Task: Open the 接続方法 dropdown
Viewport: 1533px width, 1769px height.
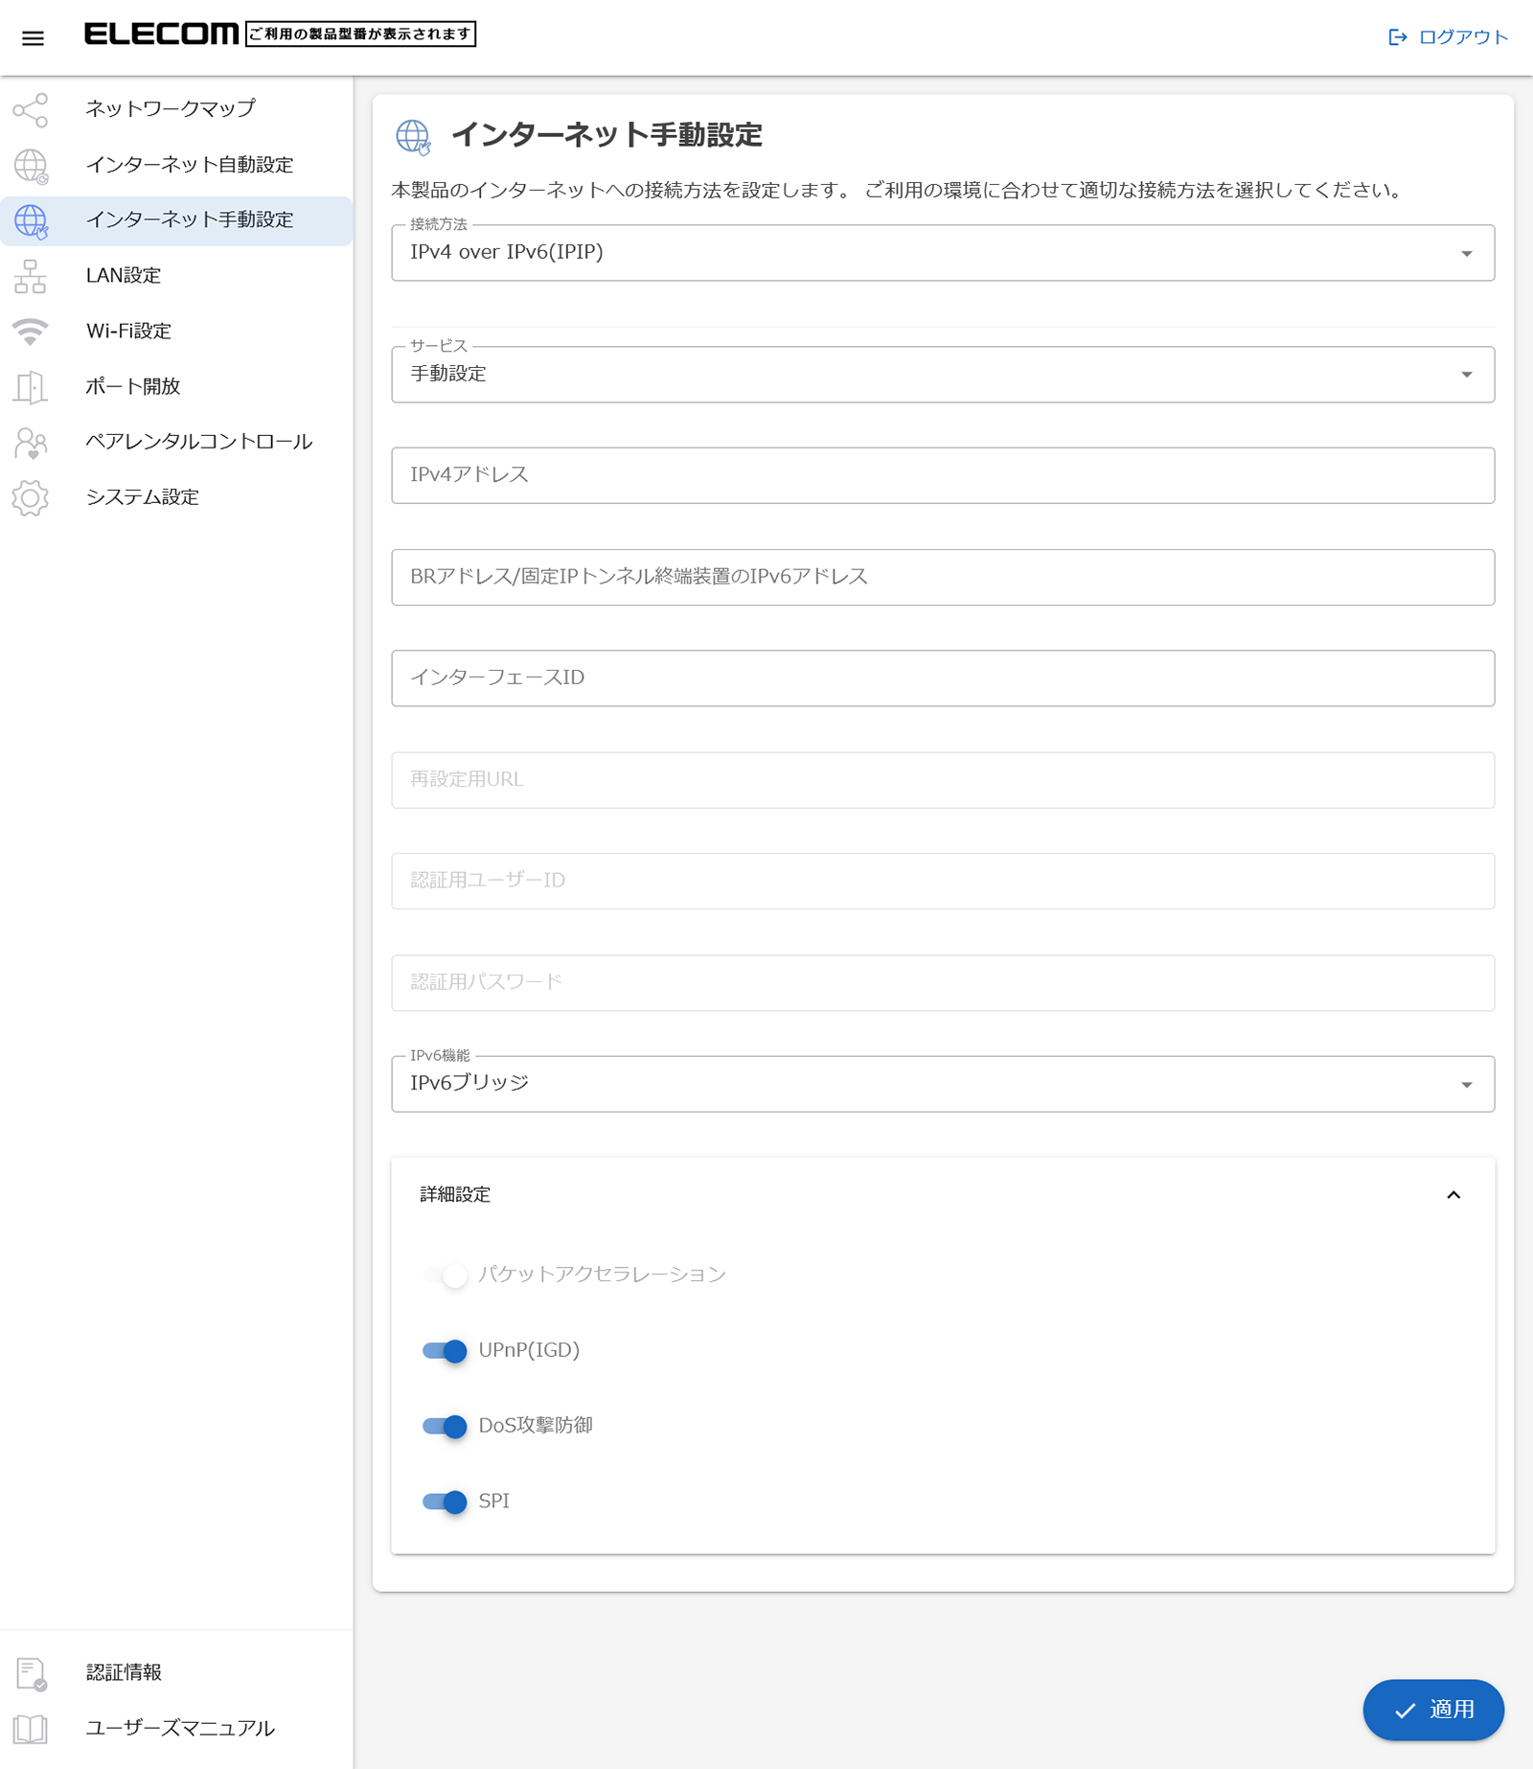Action: pyautogui.click(x=942, y=253)
